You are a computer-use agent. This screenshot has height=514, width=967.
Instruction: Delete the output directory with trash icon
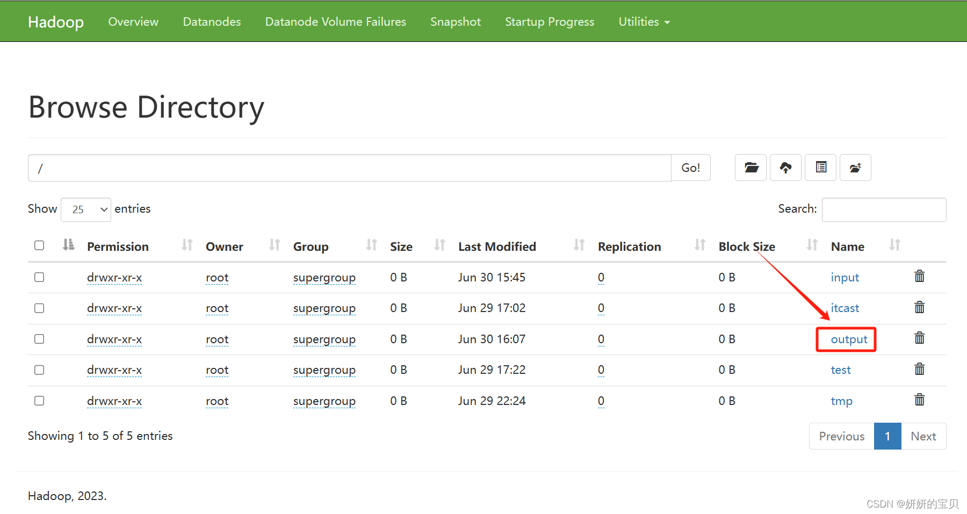pos(919,338)
